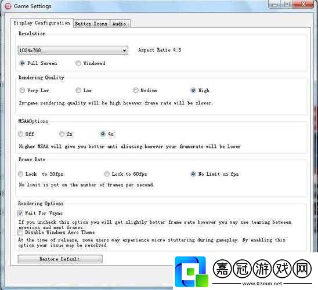Minimize the Game Settings window
Image resolution: width=318 pixels, height=290 pixels.
(x=275, y=5)
